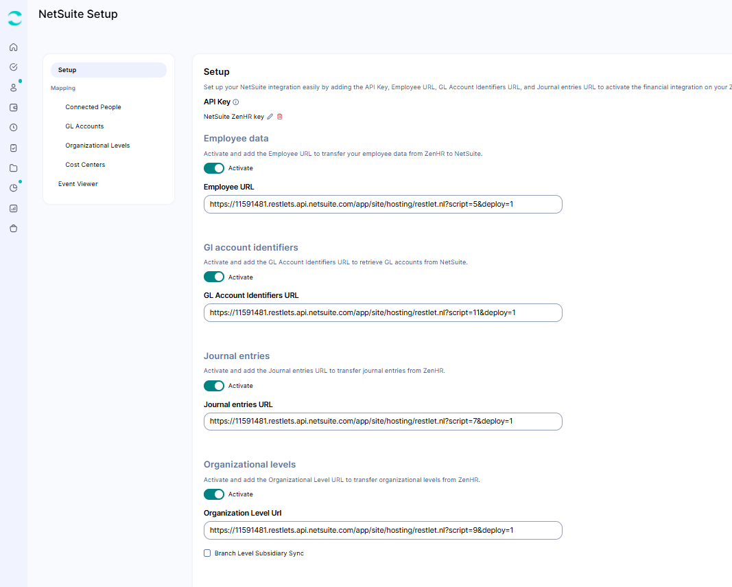
Task: Open the Event Viewer
Action: point(78,184)
